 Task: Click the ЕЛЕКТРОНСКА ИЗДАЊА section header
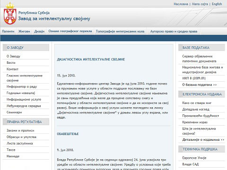[x=201, y=94]
